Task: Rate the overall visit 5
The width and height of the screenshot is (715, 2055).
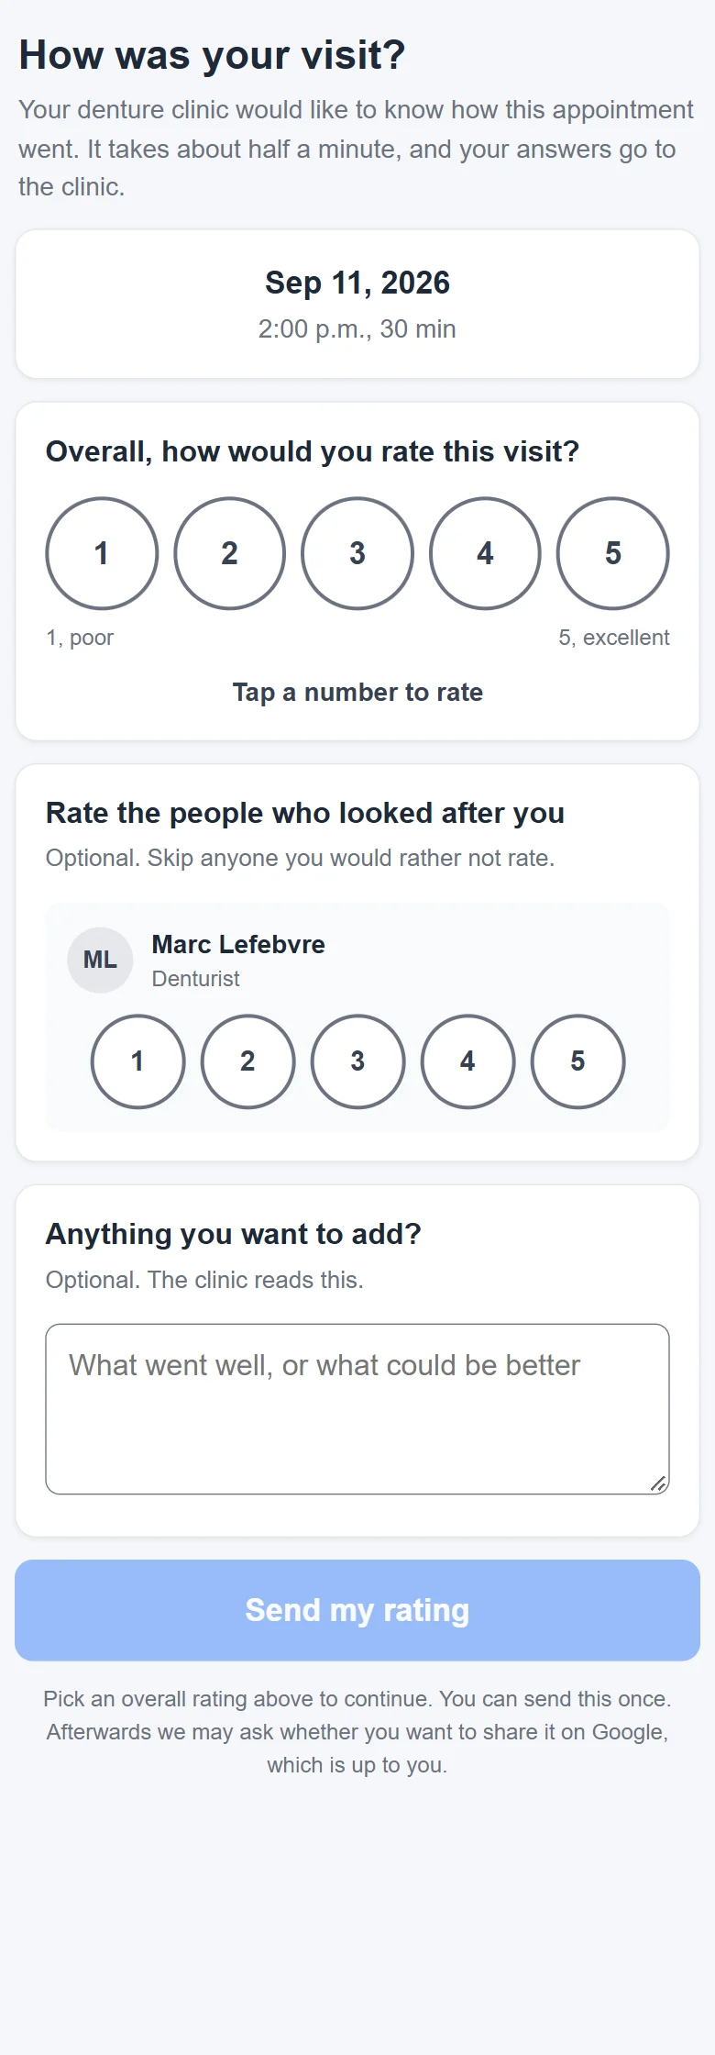Action: [613, 553]
